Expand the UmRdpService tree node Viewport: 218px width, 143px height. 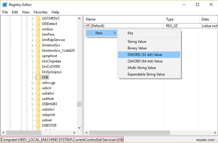point(32,40)
